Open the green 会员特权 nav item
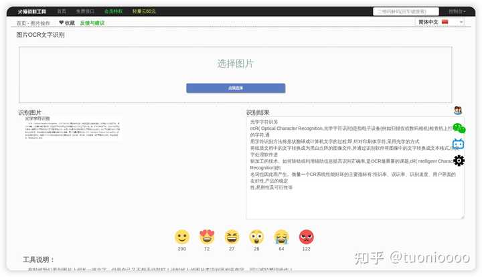The image size is (482, 277). point(113,11)
